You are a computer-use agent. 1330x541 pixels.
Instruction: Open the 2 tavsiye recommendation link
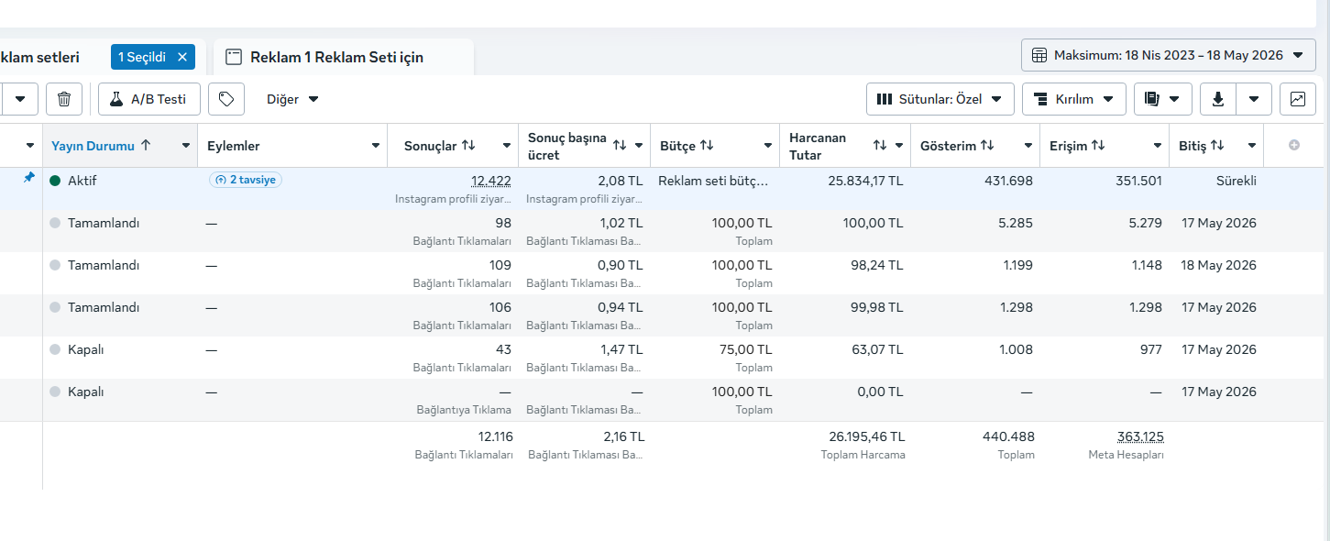click(246, 181)
